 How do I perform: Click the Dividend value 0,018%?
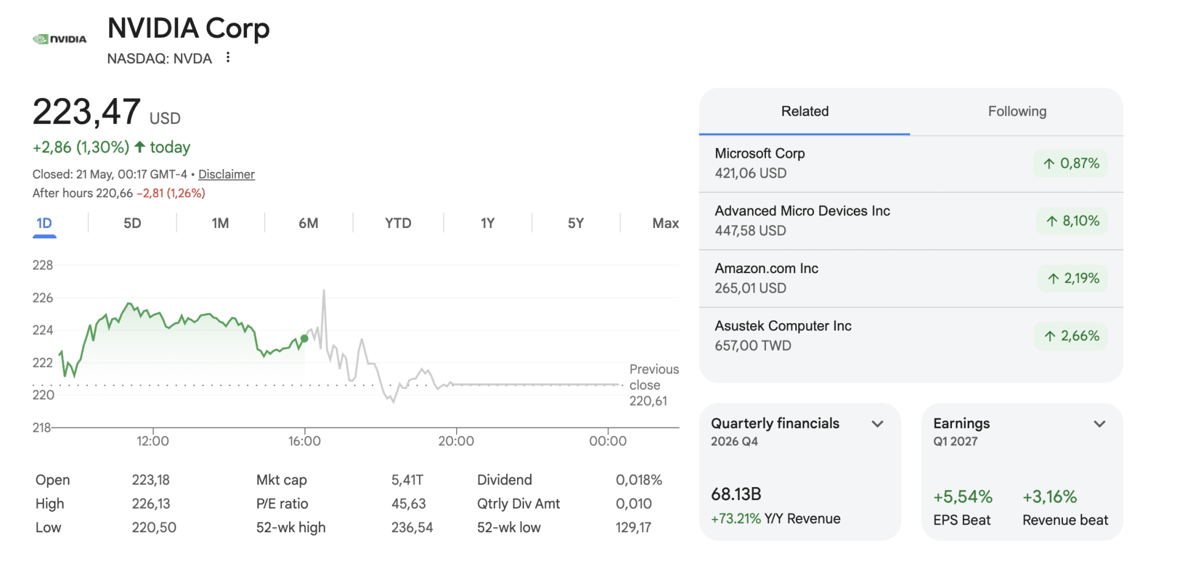coord(639,480)
